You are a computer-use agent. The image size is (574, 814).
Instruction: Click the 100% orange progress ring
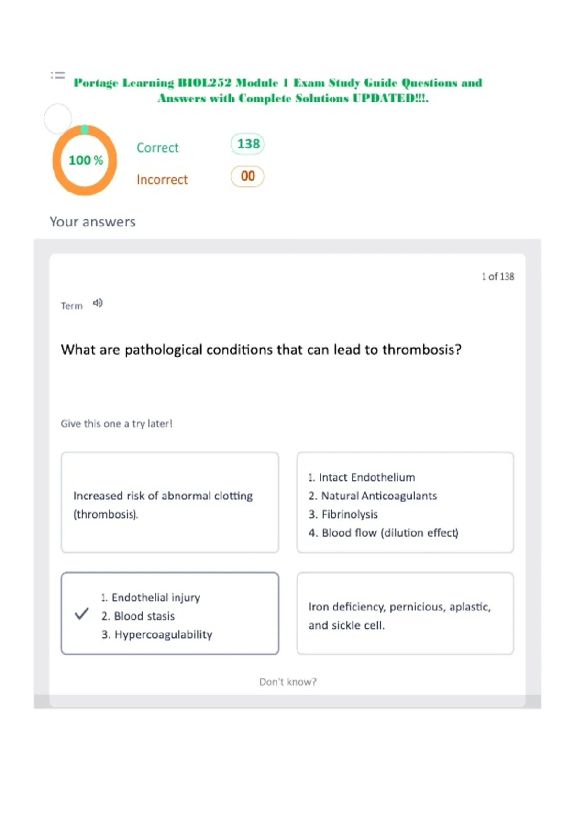coord(85,160)
